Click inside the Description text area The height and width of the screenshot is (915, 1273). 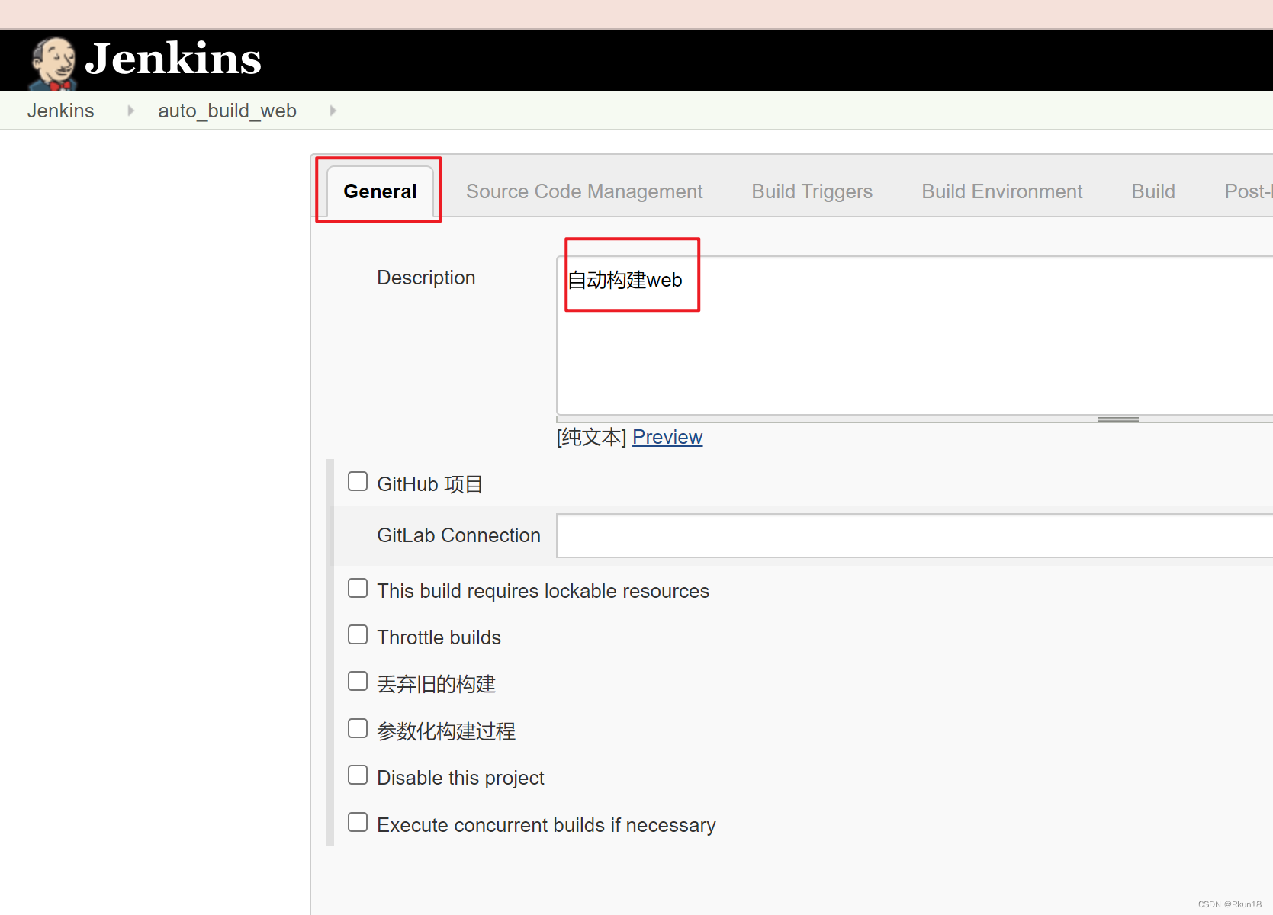[x=915, y=335]
